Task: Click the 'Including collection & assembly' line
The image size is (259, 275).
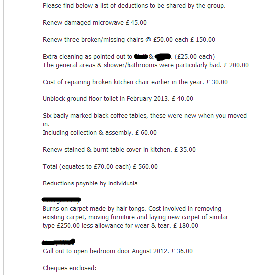Action: (100, 133)
